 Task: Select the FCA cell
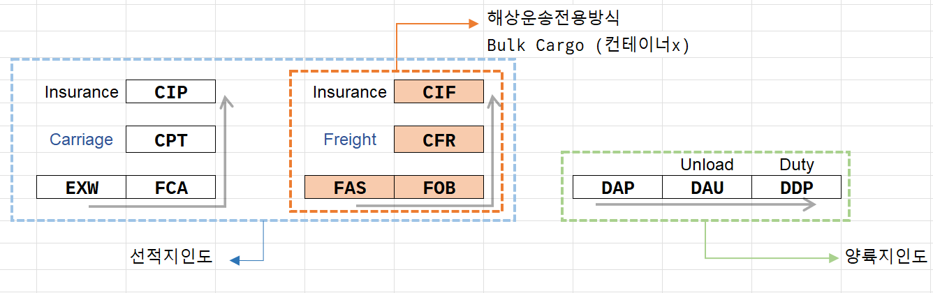tap(171, 187)
